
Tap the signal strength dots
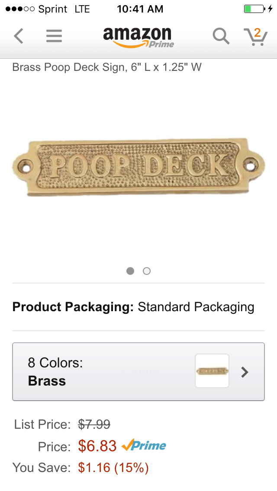19,9
